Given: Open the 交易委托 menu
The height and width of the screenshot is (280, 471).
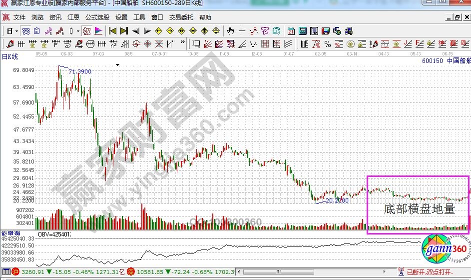Looking at the screenshot, I should 181,17.
